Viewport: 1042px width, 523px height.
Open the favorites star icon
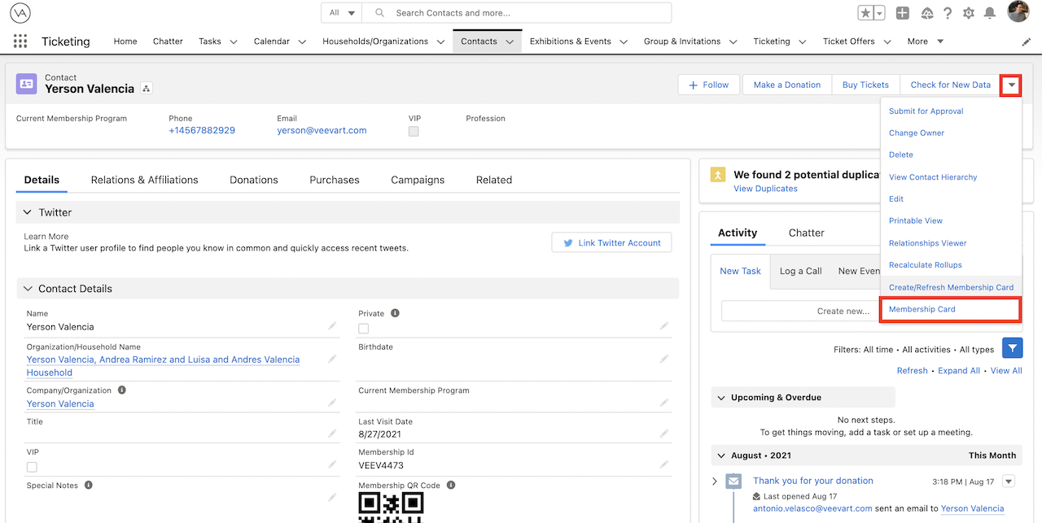[x=866, y=13]
